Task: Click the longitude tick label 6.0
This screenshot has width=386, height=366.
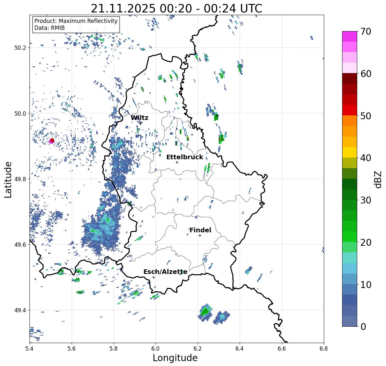Action: point(156,349)
